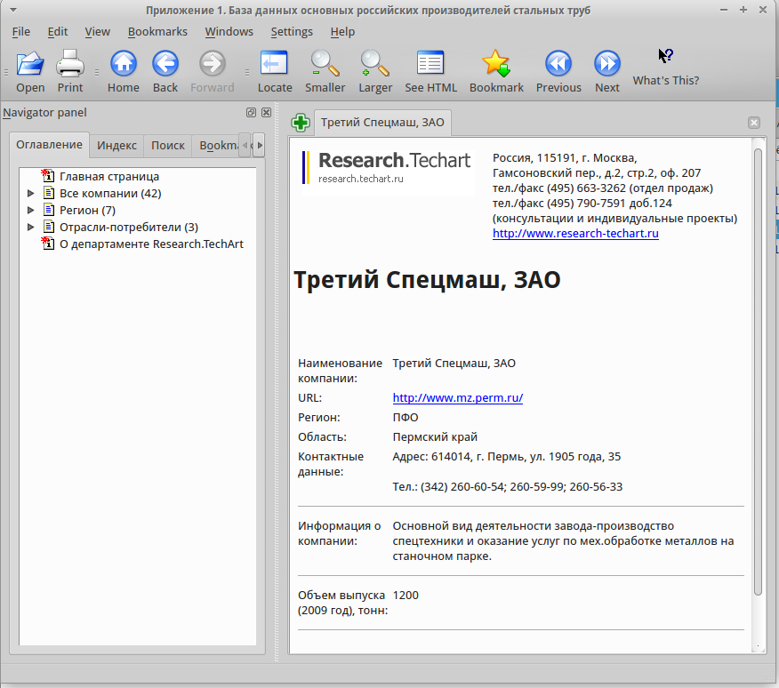
Task: Select Главная страница tree item
Action: (109, 176)
